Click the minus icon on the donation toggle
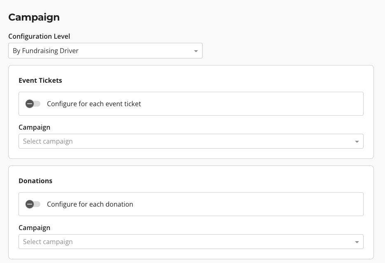 (30, 204)
